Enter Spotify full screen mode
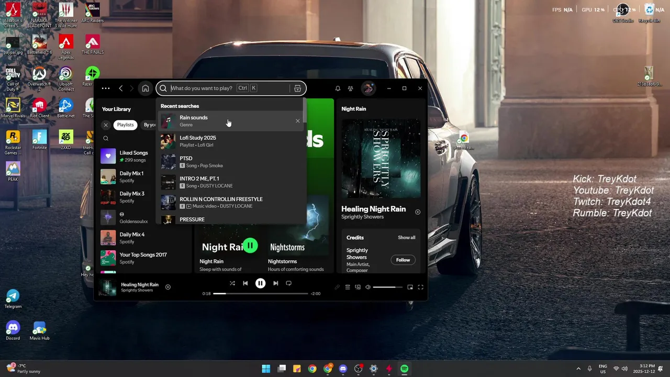Screen dimensions: 670x377 coord(420,287)
